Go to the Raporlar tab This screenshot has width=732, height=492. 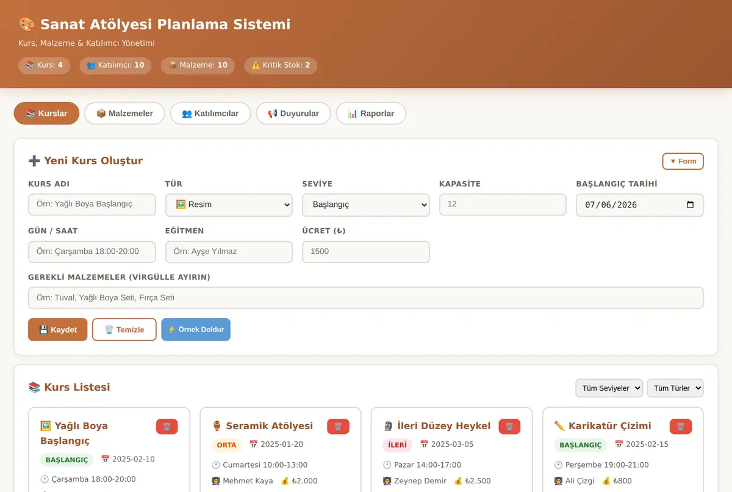pyautogui.click(x=371, y=114)
